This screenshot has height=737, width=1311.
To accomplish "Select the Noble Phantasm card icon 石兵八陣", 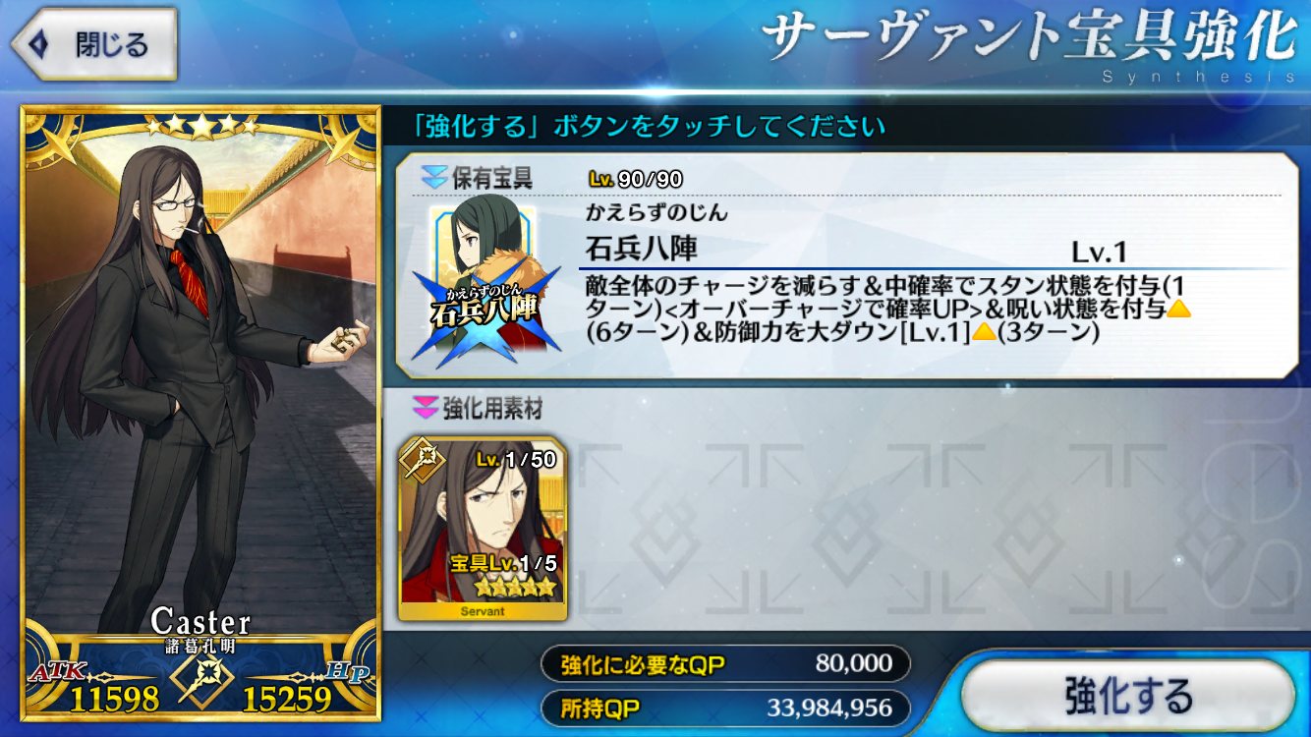I will click(484, 281).
